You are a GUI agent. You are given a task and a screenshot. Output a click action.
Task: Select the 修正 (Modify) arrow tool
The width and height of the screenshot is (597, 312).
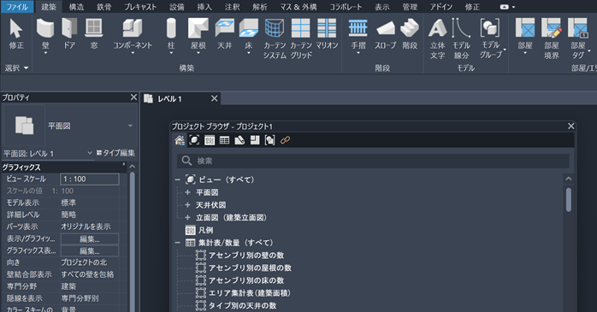16,33
